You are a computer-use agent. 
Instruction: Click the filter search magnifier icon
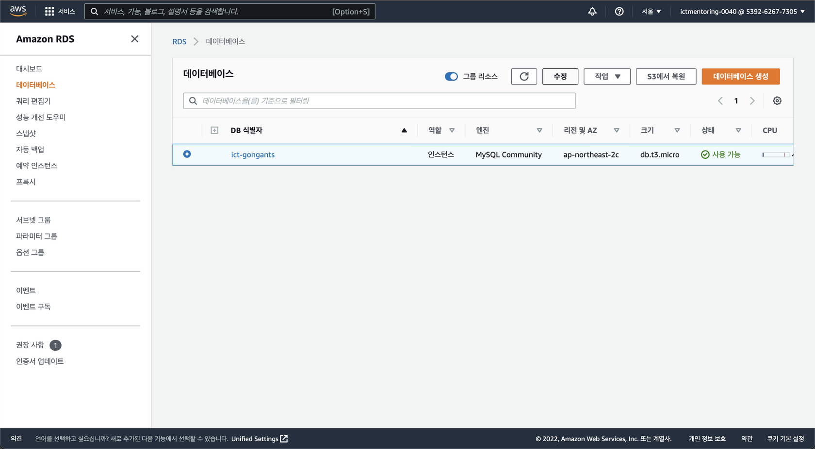[x=193, y=101]
